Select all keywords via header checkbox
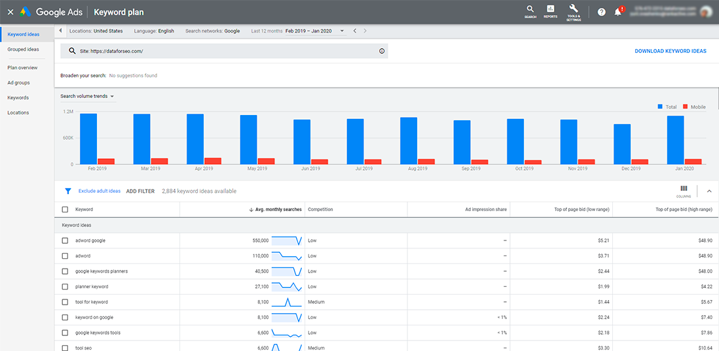The image size is (719, 351). (x=65, y=209)
